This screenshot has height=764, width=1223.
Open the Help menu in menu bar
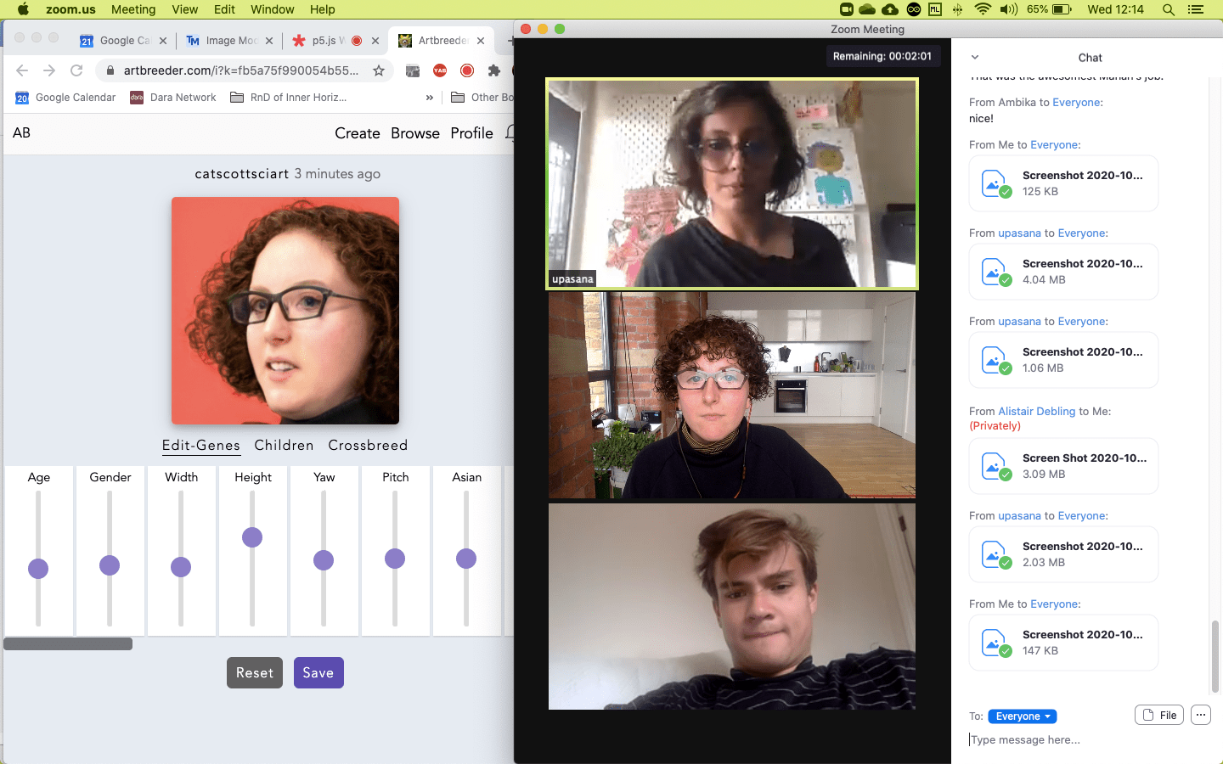click(x=323, y=9)
